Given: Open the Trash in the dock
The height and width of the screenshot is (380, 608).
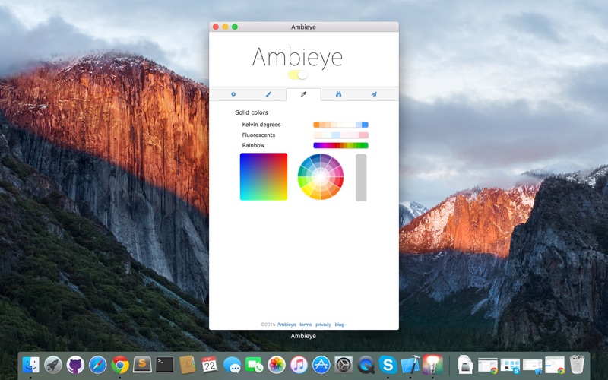Looking at the screenshot, I should click(x=578, y=365).
